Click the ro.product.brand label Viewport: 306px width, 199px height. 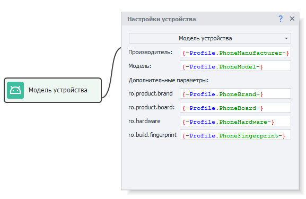(151, 93)
